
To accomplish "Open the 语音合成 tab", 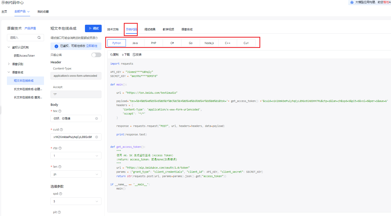I will coord(187,29).
